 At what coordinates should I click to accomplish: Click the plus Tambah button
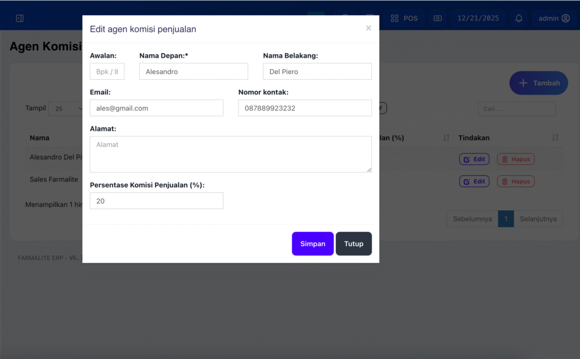click(538, 83)
